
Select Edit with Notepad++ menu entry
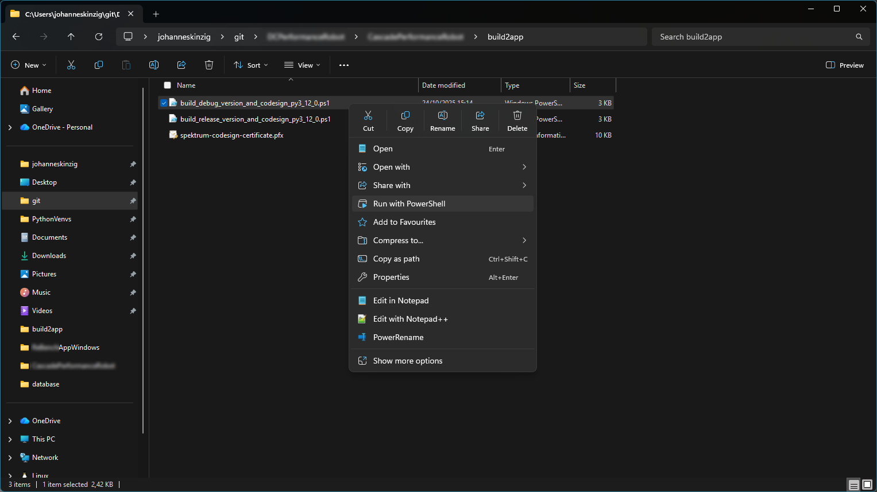410,319
